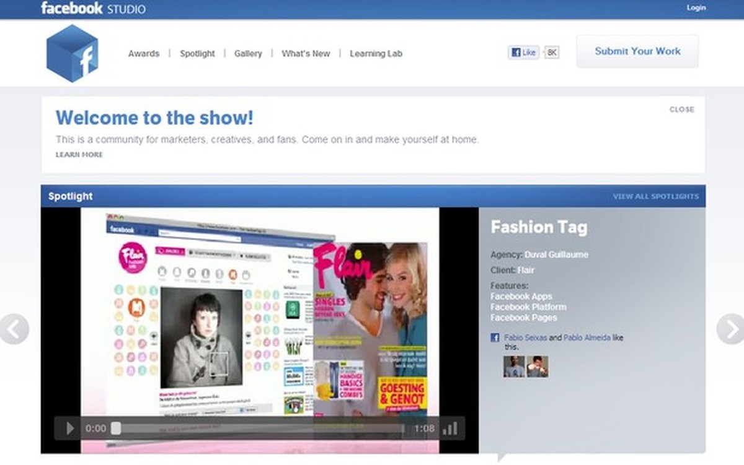Play the Fashion Tag video
Viewport: 744px width, 465px height.
coord(70,428)
